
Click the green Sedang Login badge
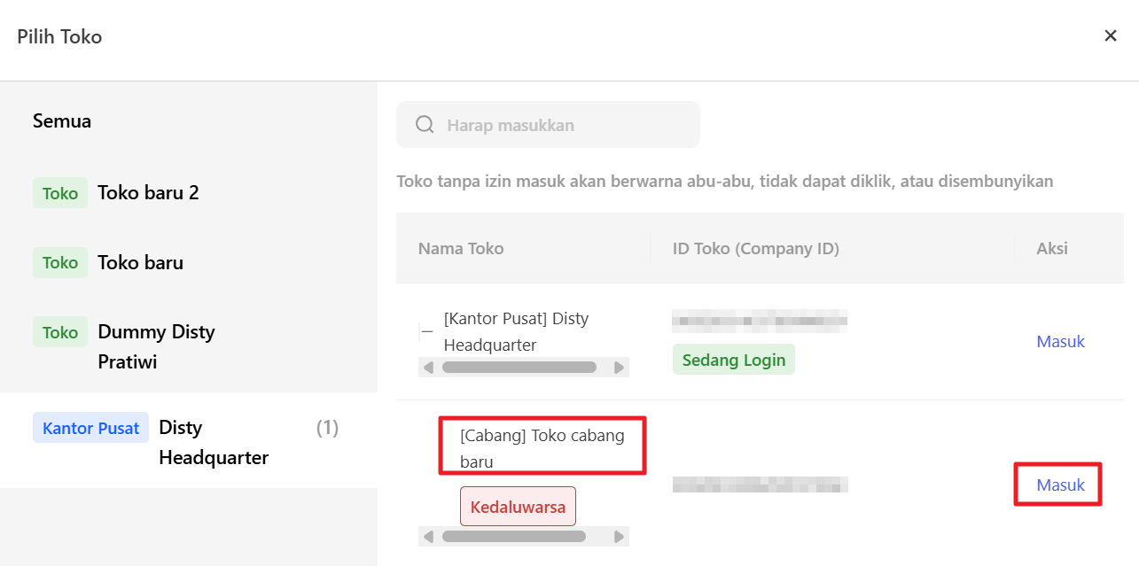(x=733, y=361)
